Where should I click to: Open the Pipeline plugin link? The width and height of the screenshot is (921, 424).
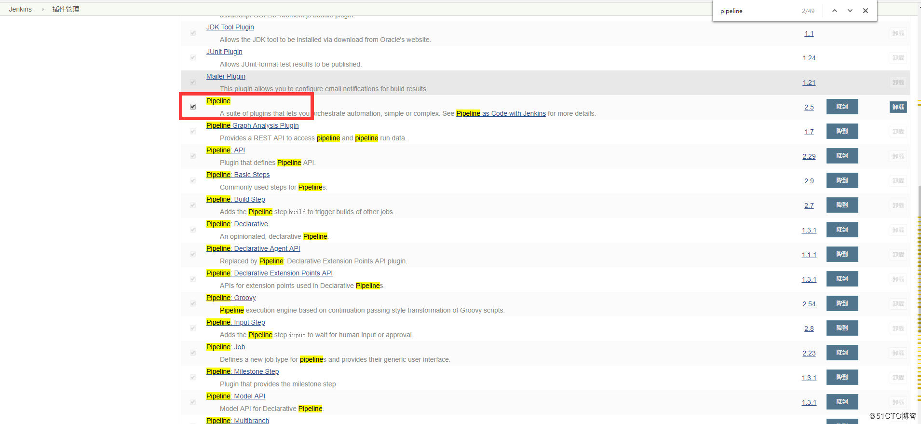218,101
